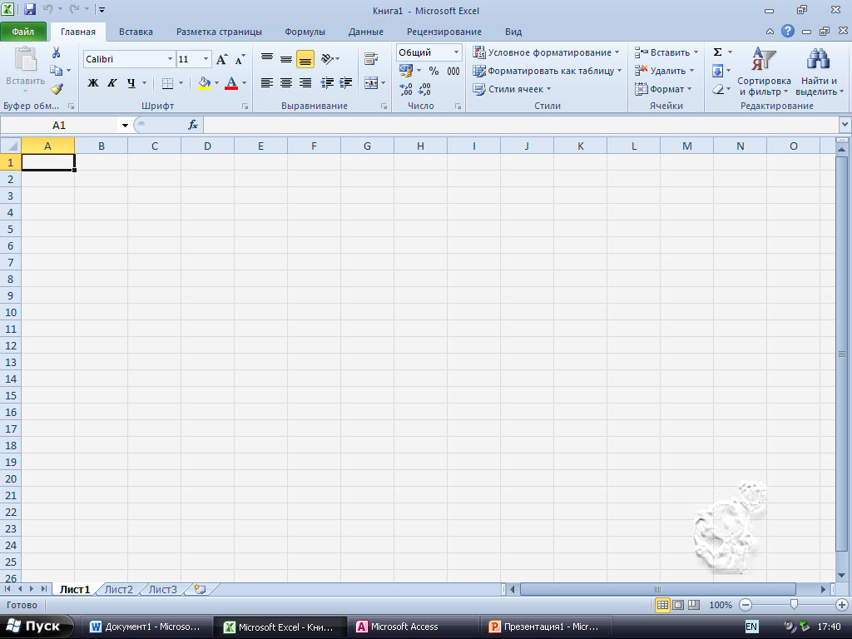Click the Insert new worksheet tab icon
852x639 pixels.
point(199,589)
